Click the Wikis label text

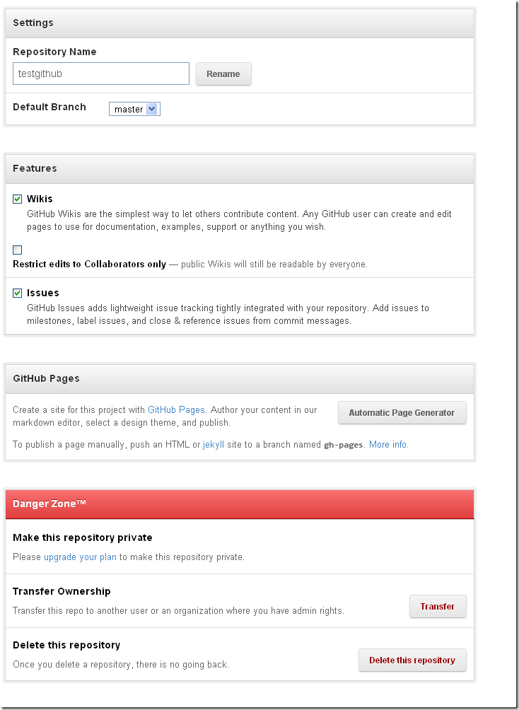click(x=40, y=199)
